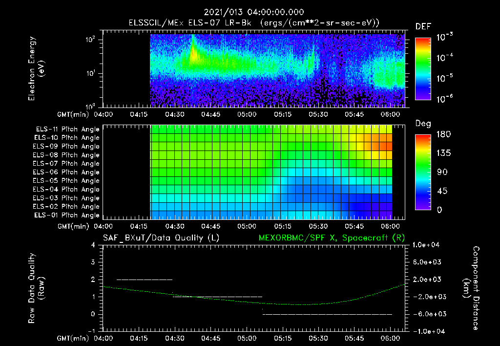The height and width of the screenshot is (346, 500).
Task: Click the 10^-5 value on DEF scale
Action: pos(444,78)
